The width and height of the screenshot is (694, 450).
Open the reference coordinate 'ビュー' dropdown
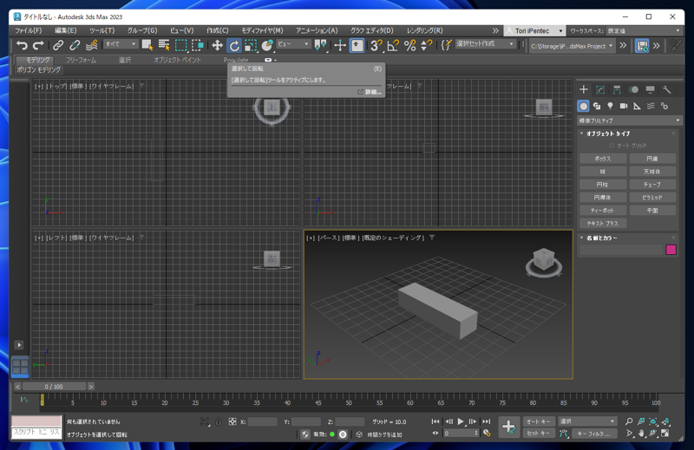[x=293, y=44]
